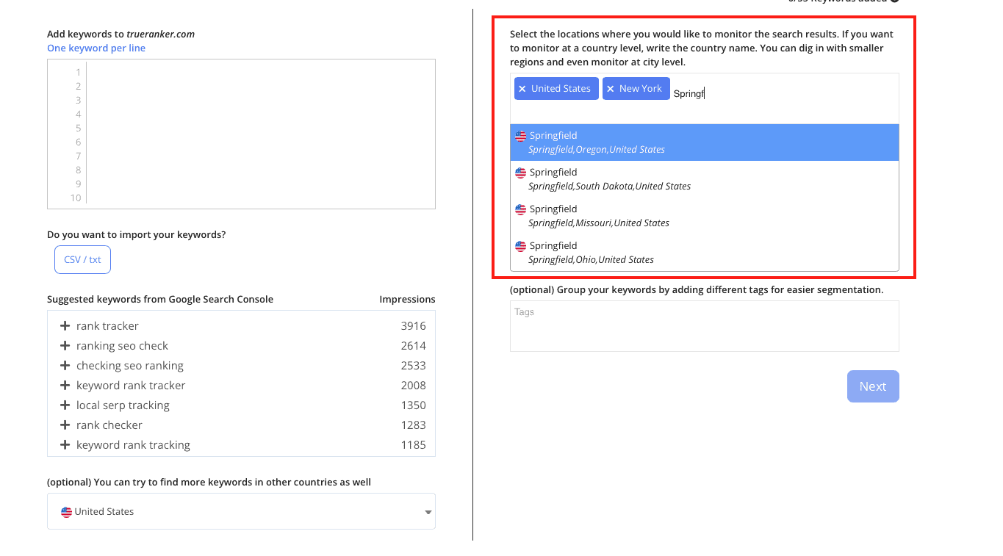Add 'keyword rank tracking' via plus icon
Image resolution: width=1003 pixels, height=556 pixels.
tap(65, 445)
